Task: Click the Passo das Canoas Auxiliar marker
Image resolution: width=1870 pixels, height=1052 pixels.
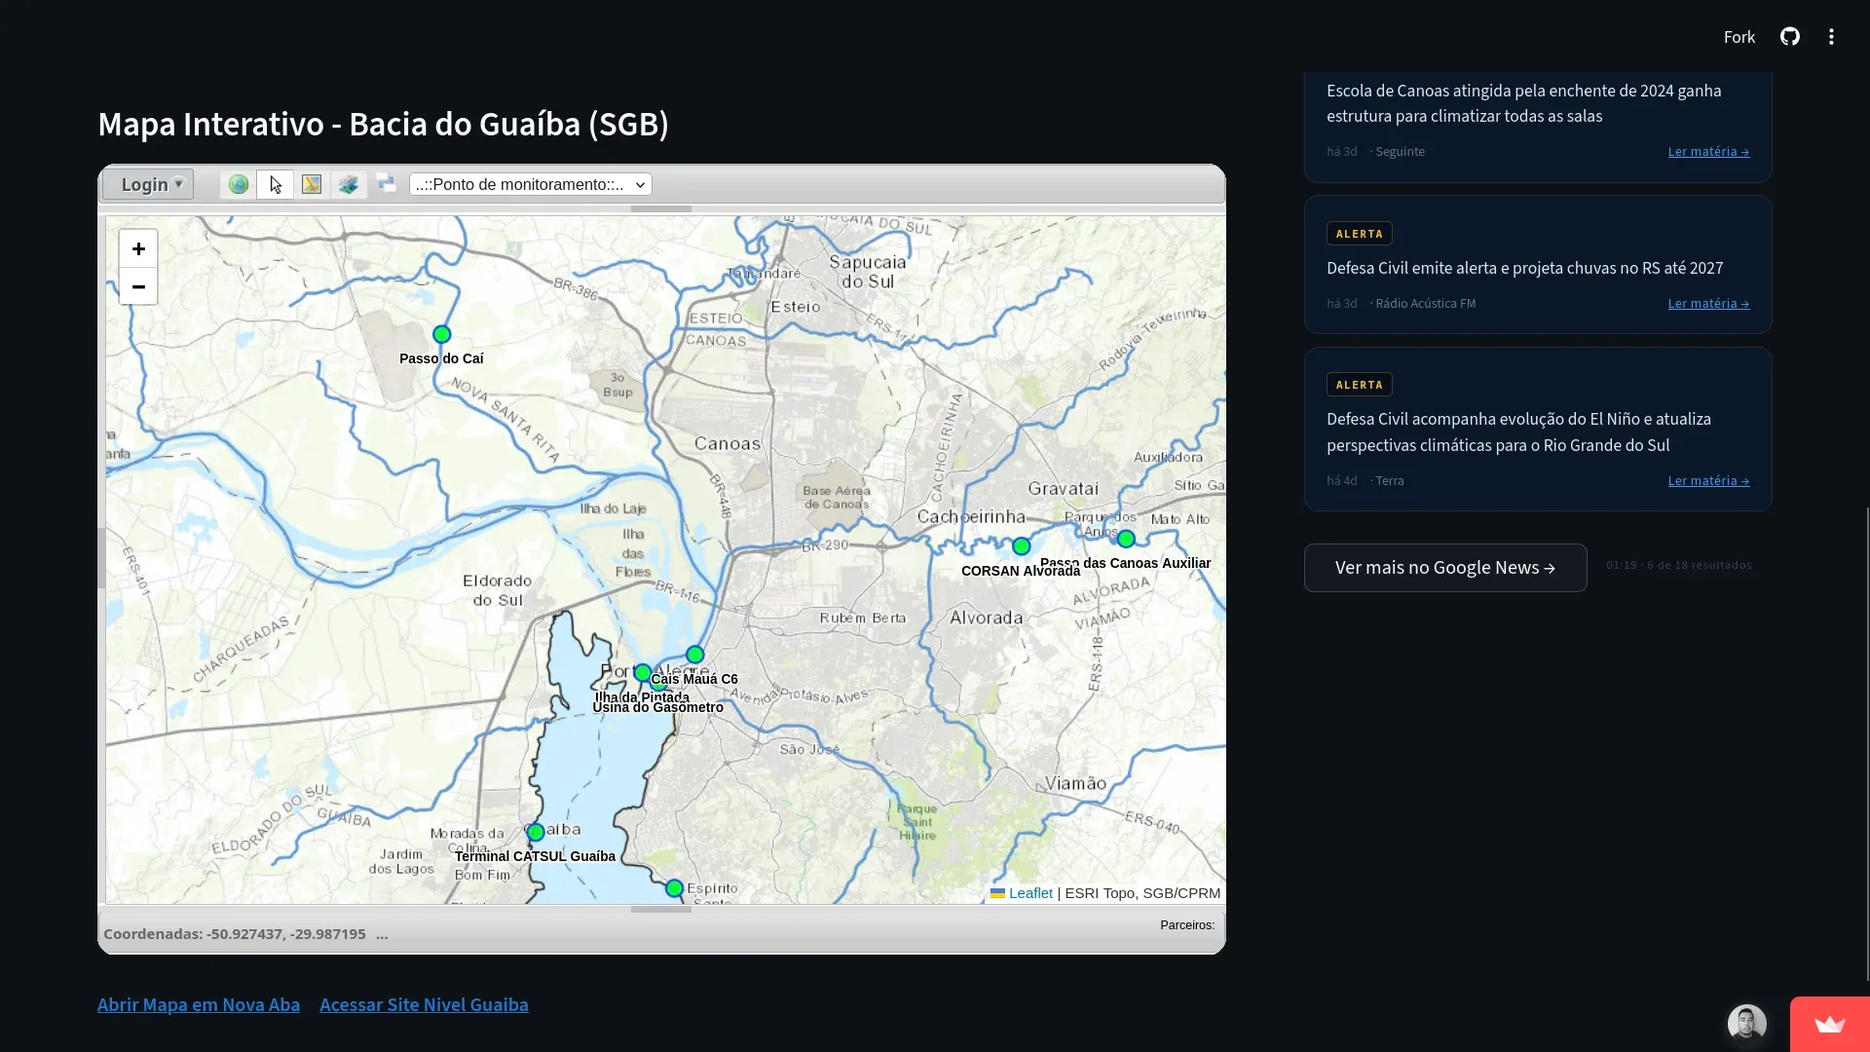Action: click(1126, 539)
